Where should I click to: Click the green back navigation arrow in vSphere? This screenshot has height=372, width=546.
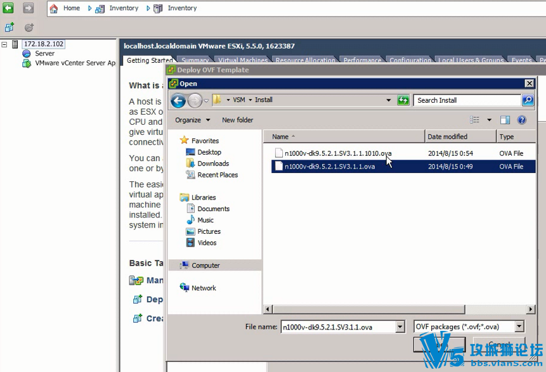click(8, 8)
